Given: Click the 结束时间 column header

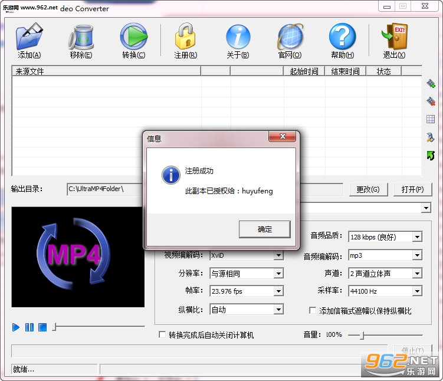Looking at the screenshot, I should click(x=345, y=71).
